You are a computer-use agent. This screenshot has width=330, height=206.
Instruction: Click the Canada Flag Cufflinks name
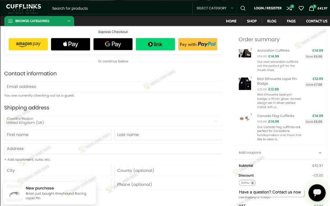[275, 116]
